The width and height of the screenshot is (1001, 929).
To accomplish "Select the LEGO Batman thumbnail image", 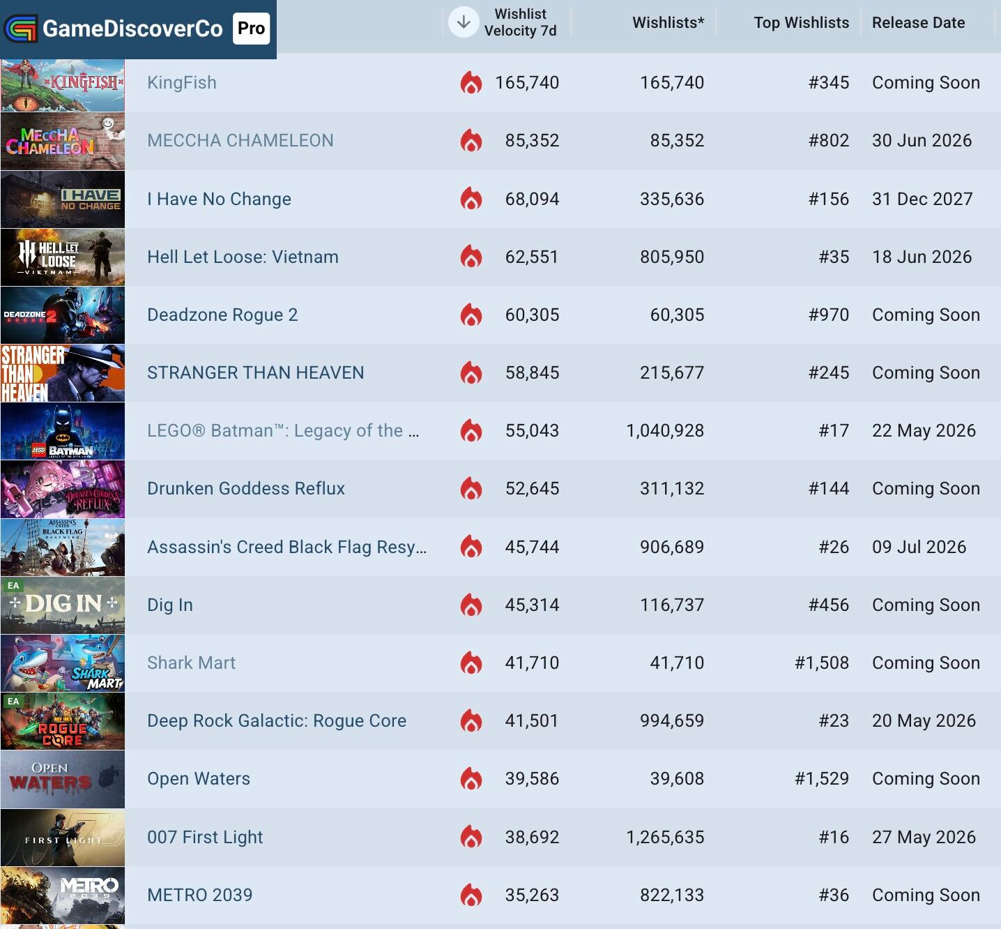I will (63, 430).
